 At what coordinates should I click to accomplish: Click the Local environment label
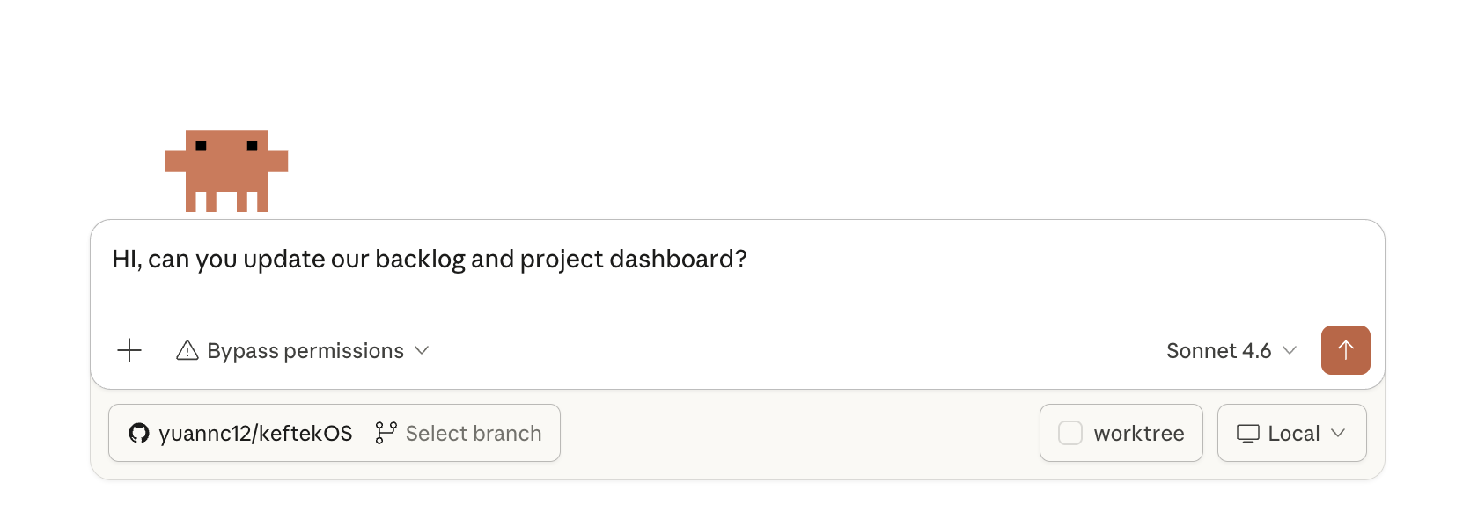pyautogui.click(x=1293, y=433)
